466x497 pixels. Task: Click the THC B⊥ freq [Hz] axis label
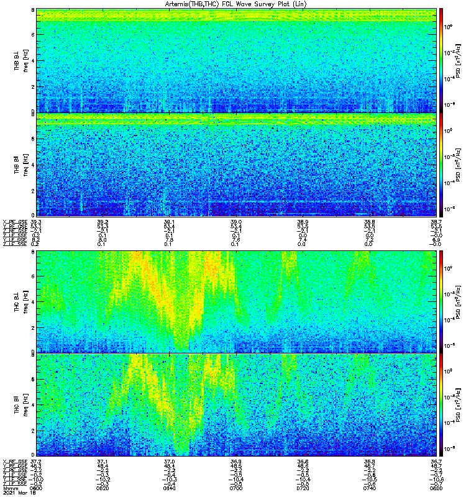(21, 302)
